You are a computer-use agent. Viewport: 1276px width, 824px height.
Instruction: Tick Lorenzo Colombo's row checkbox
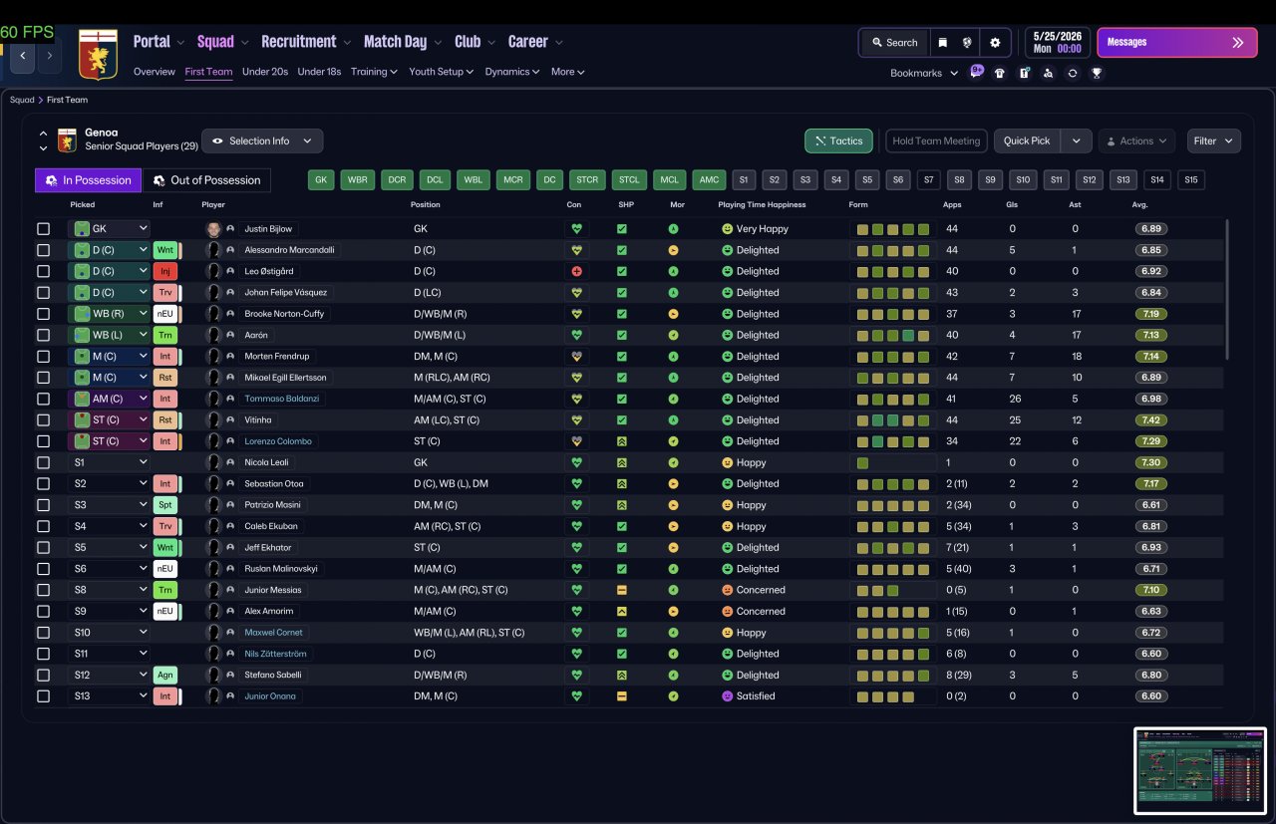pos(43,441)
